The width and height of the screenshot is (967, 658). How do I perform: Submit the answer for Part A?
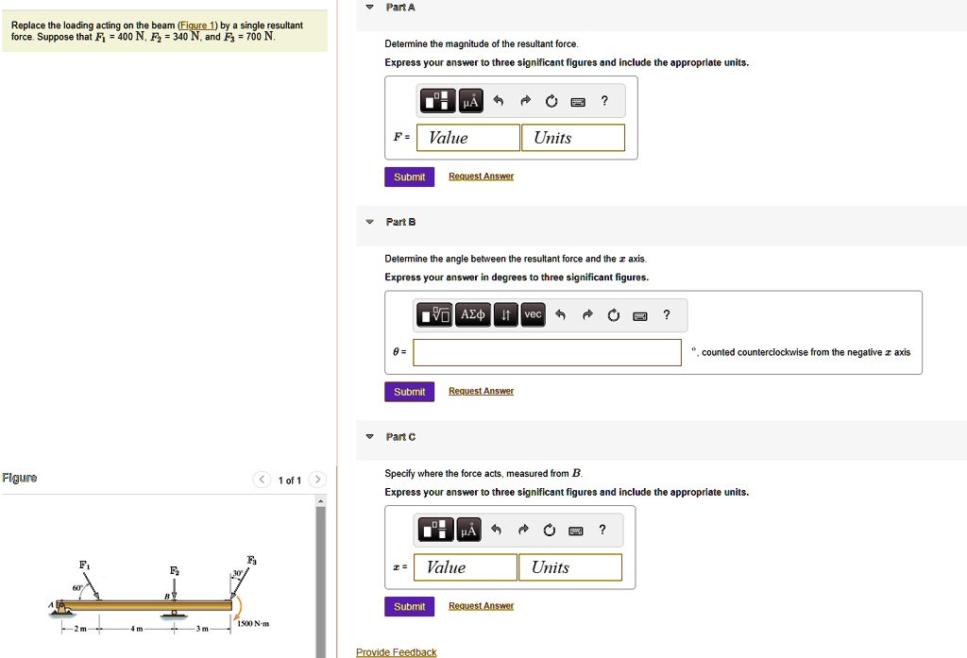(x=409, y=177)
